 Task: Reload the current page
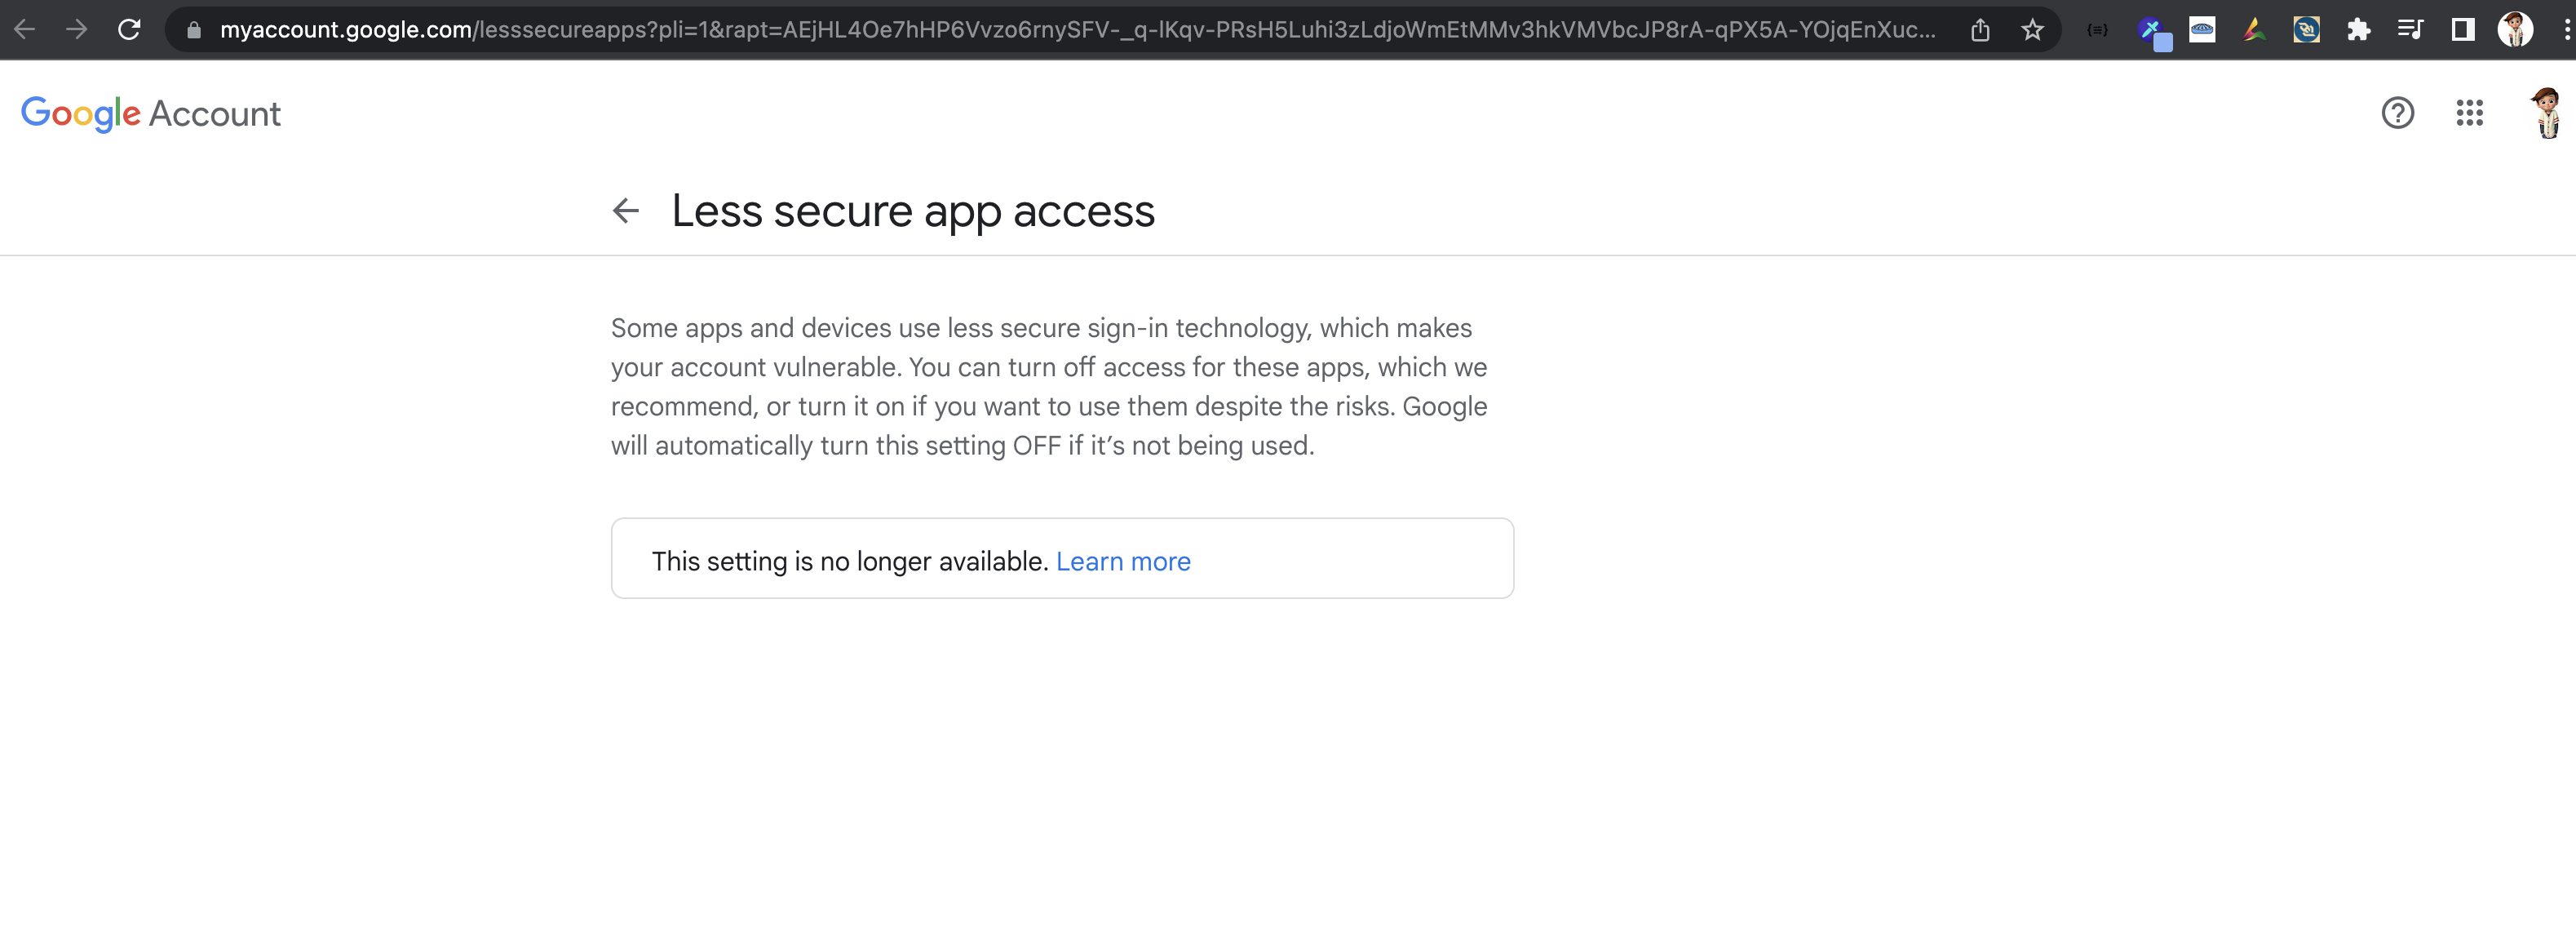pos(129,29)
